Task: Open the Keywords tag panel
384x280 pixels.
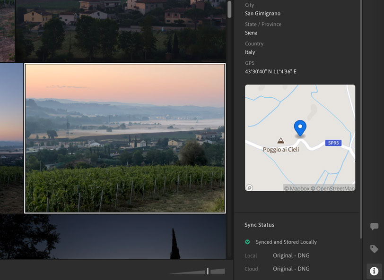Action: (374, 248)
